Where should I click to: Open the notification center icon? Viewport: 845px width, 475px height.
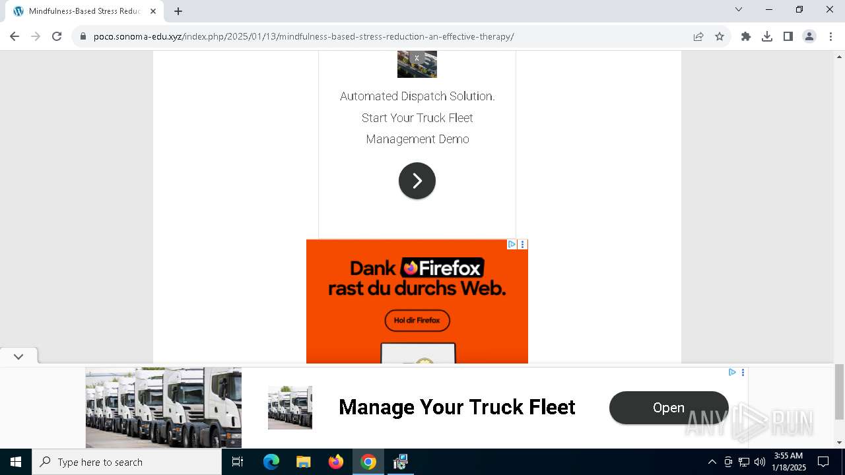tap(823, 462)
